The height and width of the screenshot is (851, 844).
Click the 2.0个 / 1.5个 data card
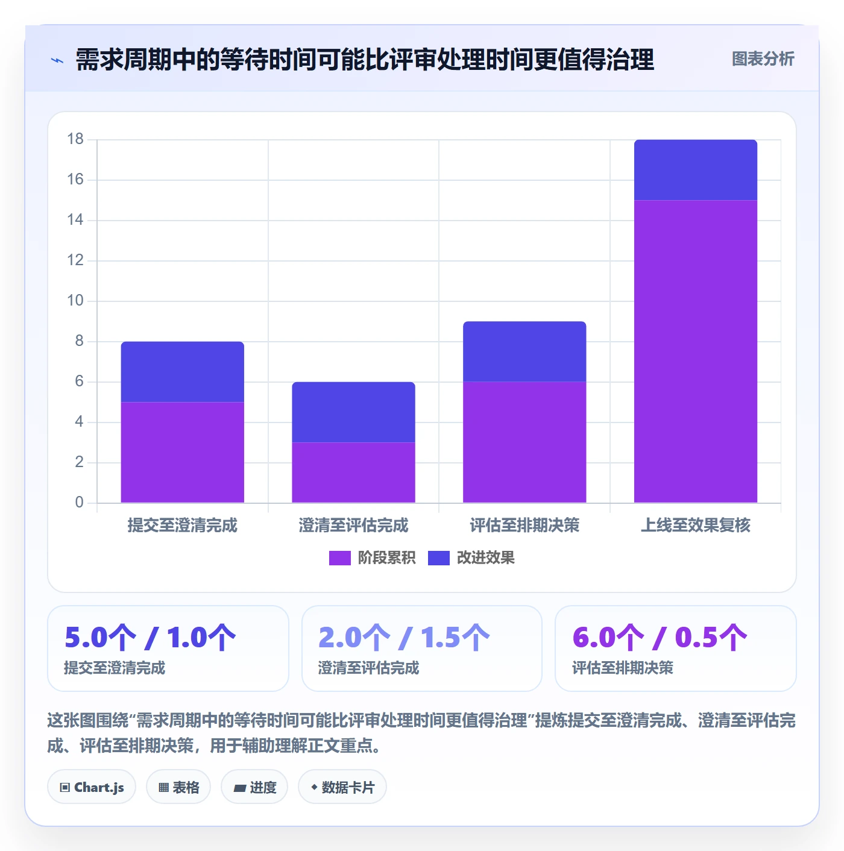click(422, 648)
